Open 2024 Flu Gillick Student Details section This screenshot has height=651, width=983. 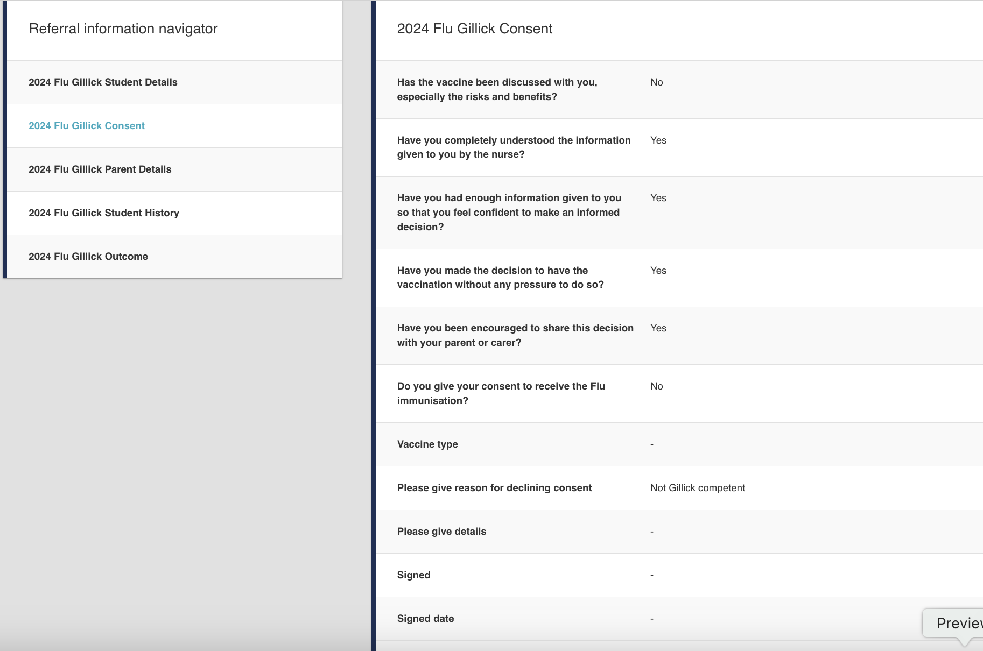tap(103, 82)
